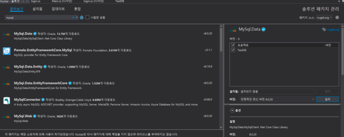Click package list scrollbar up arrow
The image size is (344, 137).
pyautogui.click(x=221, y=26)
